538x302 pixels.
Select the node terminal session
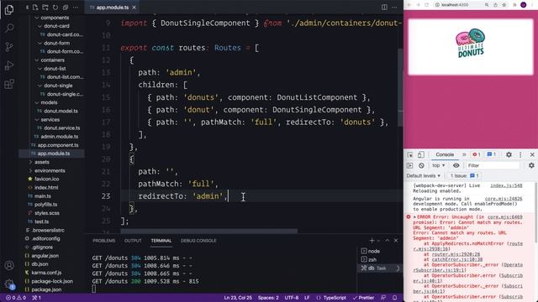coord(379,251)
